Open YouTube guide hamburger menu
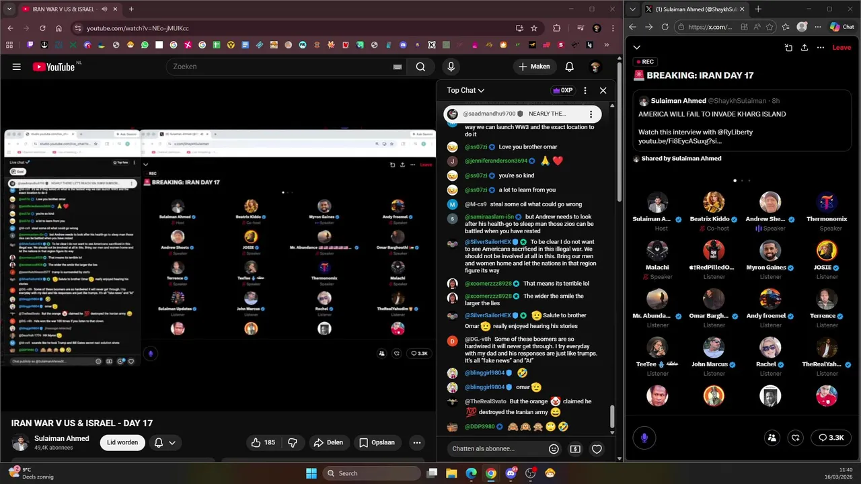 [x=17, y=67]
